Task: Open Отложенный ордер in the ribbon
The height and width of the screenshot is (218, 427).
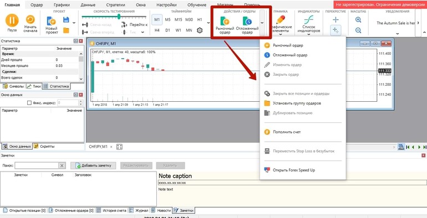Action: coord(247,25)
